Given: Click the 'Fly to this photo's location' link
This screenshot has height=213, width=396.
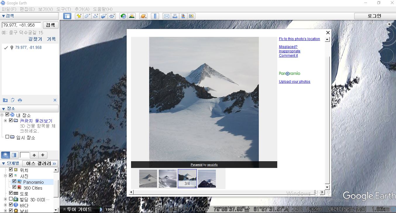Looking at the screenshot, I should [x=299, y=39].
